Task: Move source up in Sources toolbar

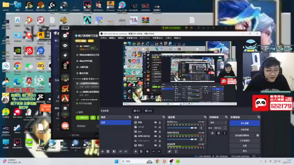Action: click(x=154, y=151)
